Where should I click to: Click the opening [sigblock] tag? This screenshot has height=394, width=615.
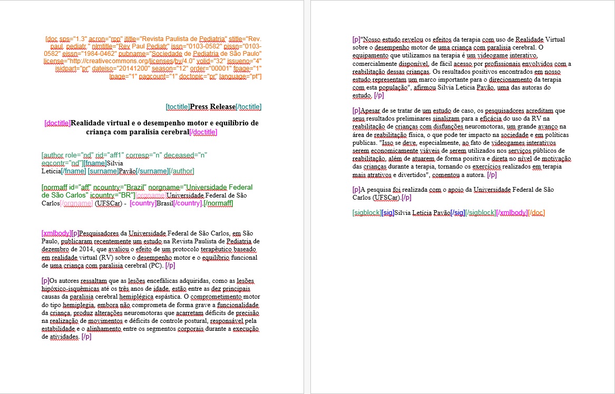tap(367, 213)
